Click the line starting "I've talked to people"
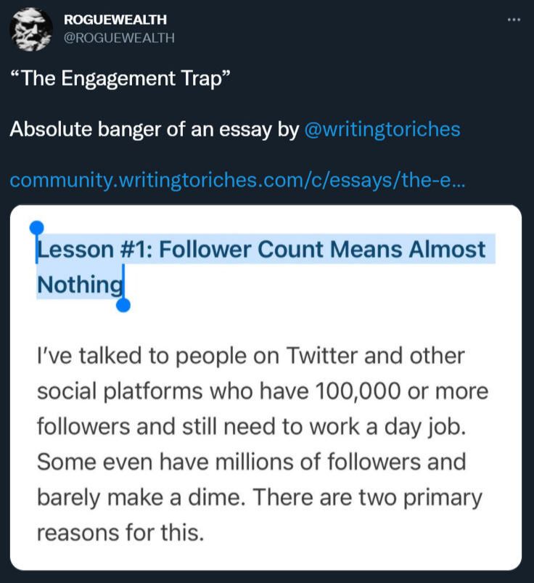Viewport: 534px width, 583px height. pyautogui.click(x=250, y=357)
